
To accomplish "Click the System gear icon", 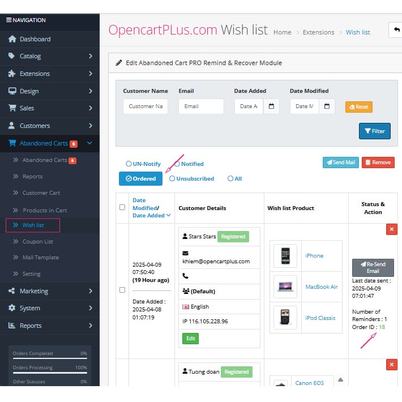I will [x=12, y=308].
